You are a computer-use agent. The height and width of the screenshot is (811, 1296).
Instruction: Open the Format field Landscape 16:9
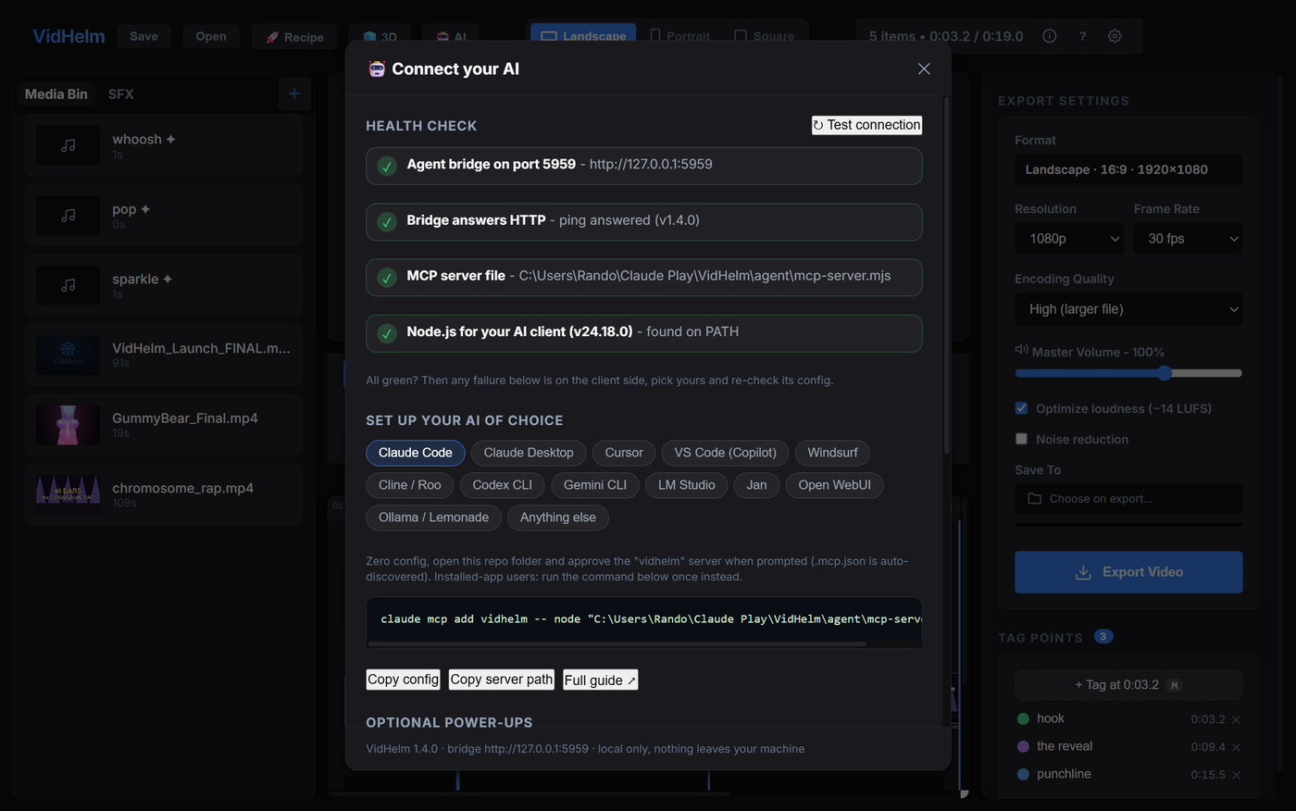[1128, 169]
